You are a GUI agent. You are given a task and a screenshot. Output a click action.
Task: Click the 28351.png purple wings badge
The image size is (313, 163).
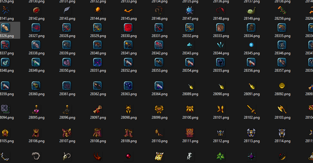[98, 62]
